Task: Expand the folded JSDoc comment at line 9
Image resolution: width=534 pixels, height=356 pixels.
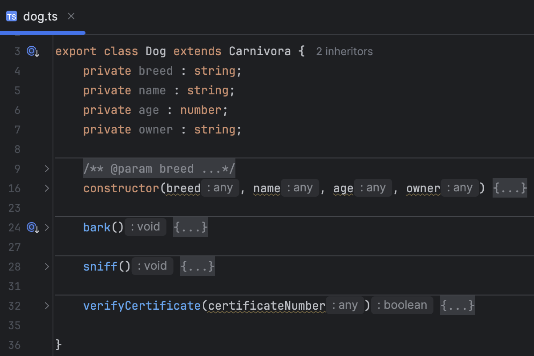Action: click(46, 169)
